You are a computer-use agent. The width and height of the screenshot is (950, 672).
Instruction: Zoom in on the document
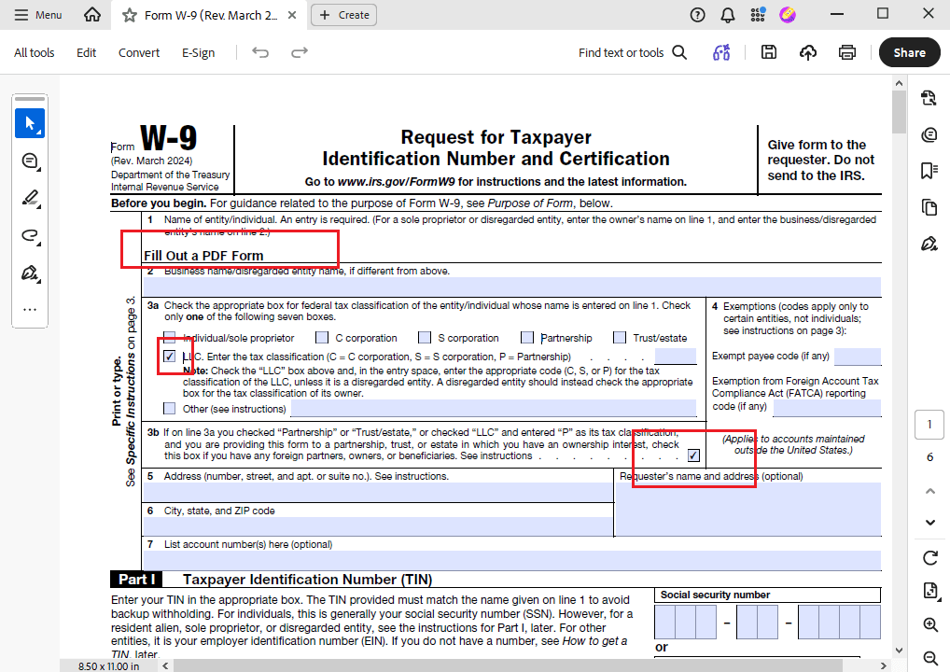point(930,624)
